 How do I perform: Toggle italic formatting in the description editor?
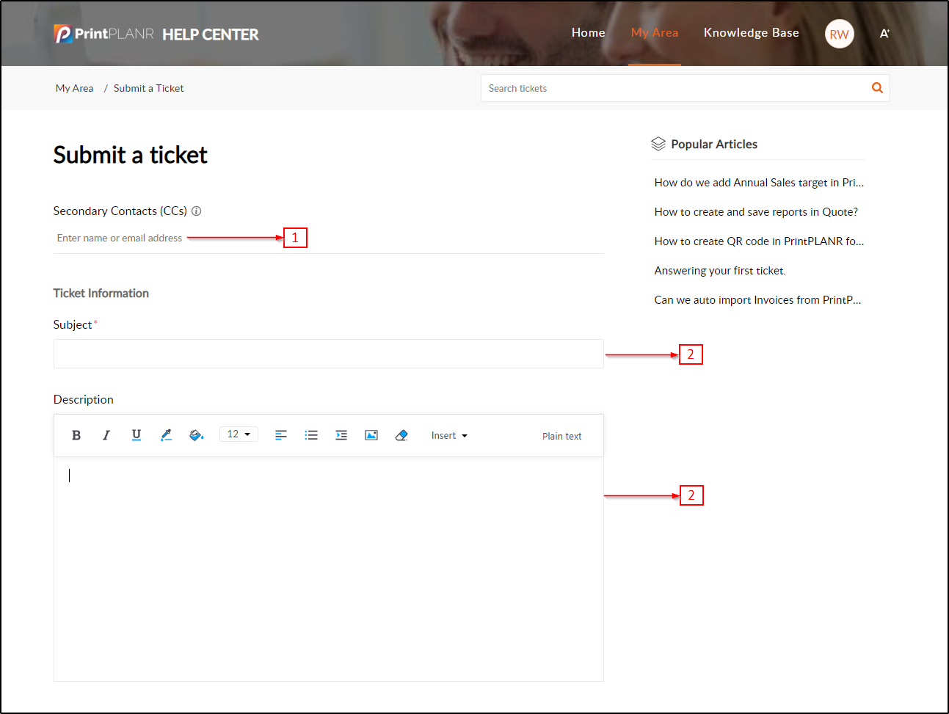coord(106,435)
